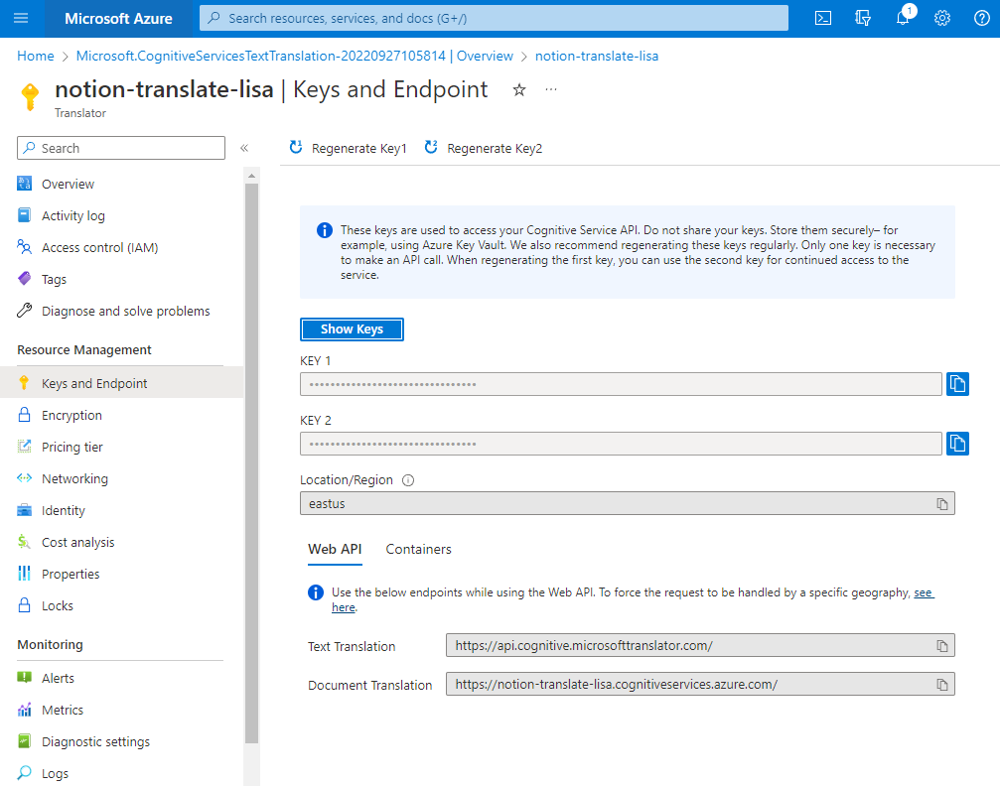
Task: Click the Location/Region info icon
Action: [x=408, y=480]
